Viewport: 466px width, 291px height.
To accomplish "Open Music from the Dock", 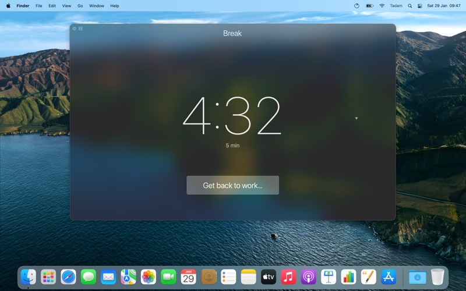I will [288, 277].
